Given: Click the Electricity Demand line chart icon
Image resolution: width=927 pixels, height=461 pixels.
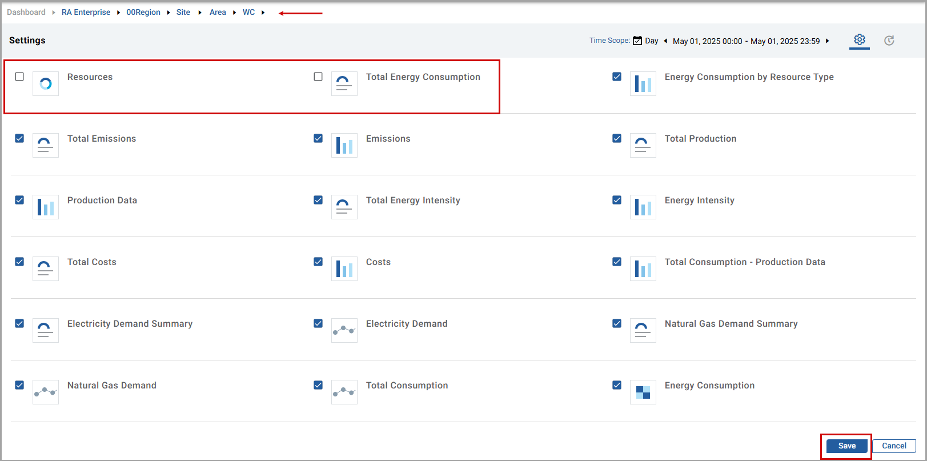Looking at the screenshot, I should click(344, 331).
